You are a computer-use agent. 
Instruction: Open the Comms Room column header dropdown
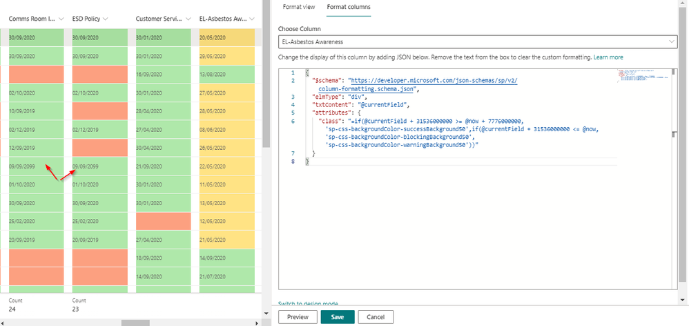(x=61, y=19)
